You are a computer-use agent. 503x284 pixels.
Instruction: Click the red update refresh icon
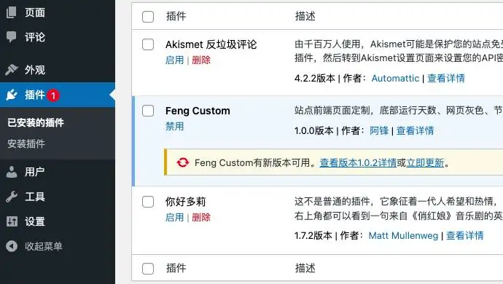pos(182,162)
